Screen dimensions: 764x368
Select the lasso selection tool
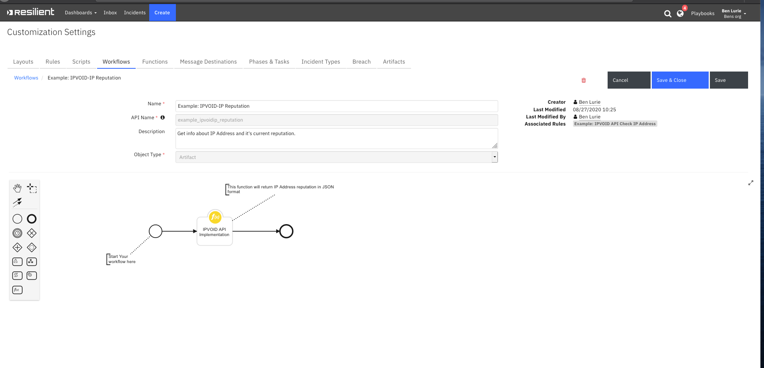tap(32, 188)
